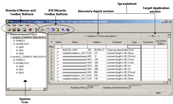This screenshot has width=173, height=104.
Task: Expand the first SYMBOLS tree node
Action: [14, 41]
